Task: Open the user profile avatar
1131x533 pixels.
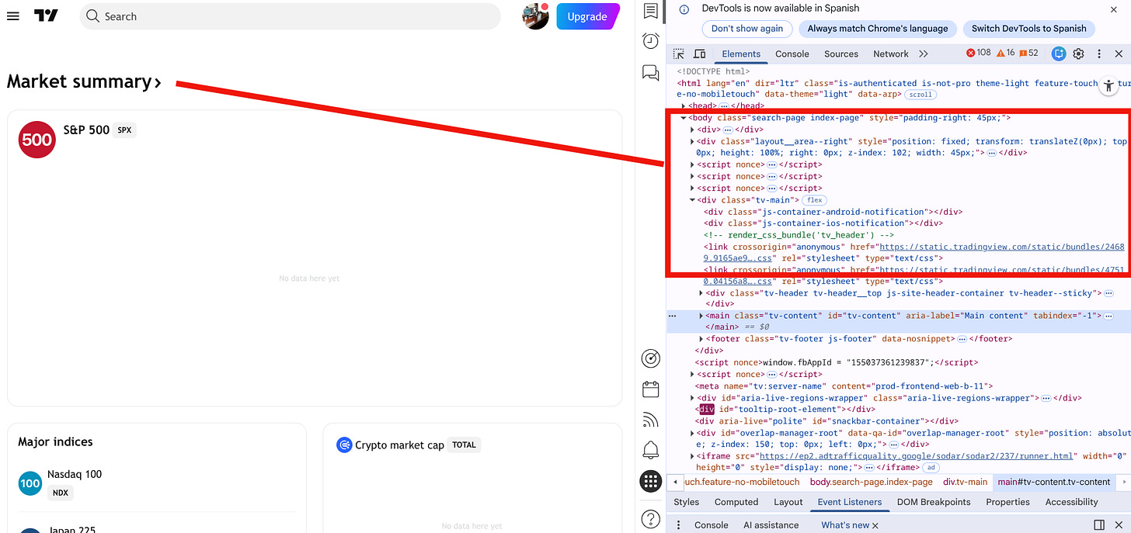Action: click(x=535, y=16)
